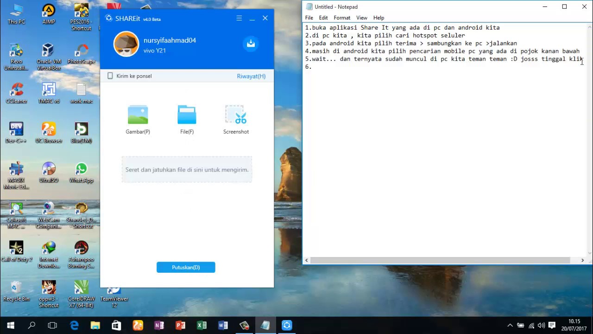The image size is (593, 334).
Task: Open the Notepad File menu
Action: (x=309, y=18)
